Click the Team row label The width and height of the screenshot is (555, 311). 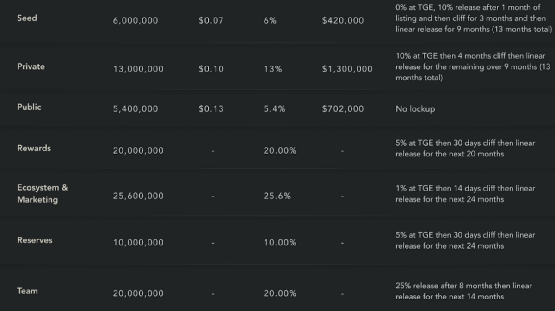click(x=27, y=291)
